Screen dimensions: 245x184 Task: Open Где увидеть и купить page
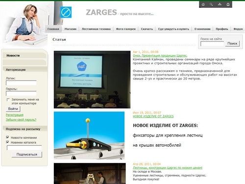(x=173, y=29)
